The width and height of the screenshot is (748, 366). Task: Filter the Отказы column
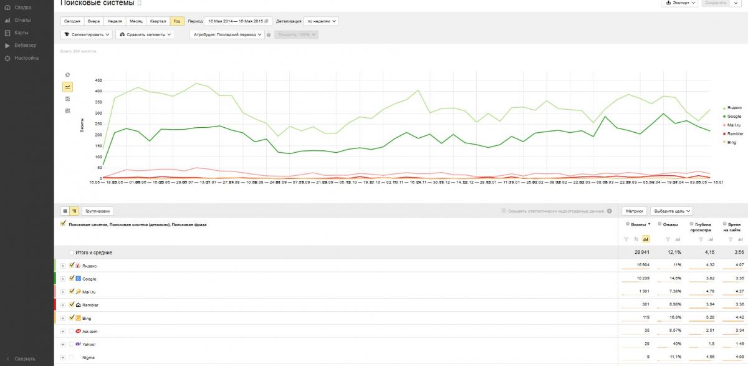pos(668,239)
